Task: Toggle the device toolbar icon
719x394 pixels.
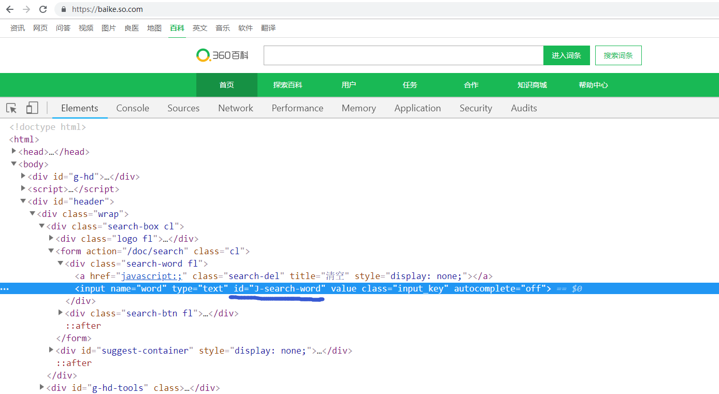Action: [32, 108]
